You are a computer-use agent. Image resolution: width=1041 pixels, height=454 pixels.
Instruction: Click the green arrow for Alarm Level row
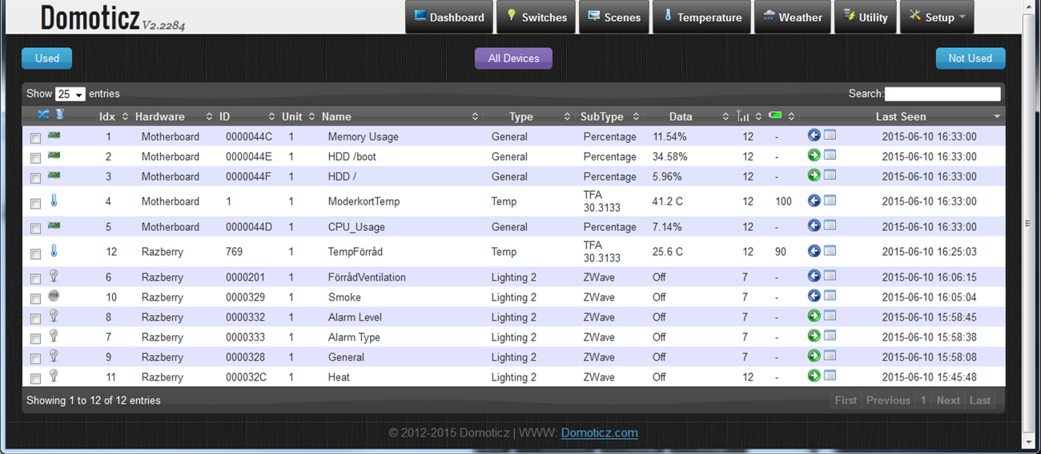(814, 316)
